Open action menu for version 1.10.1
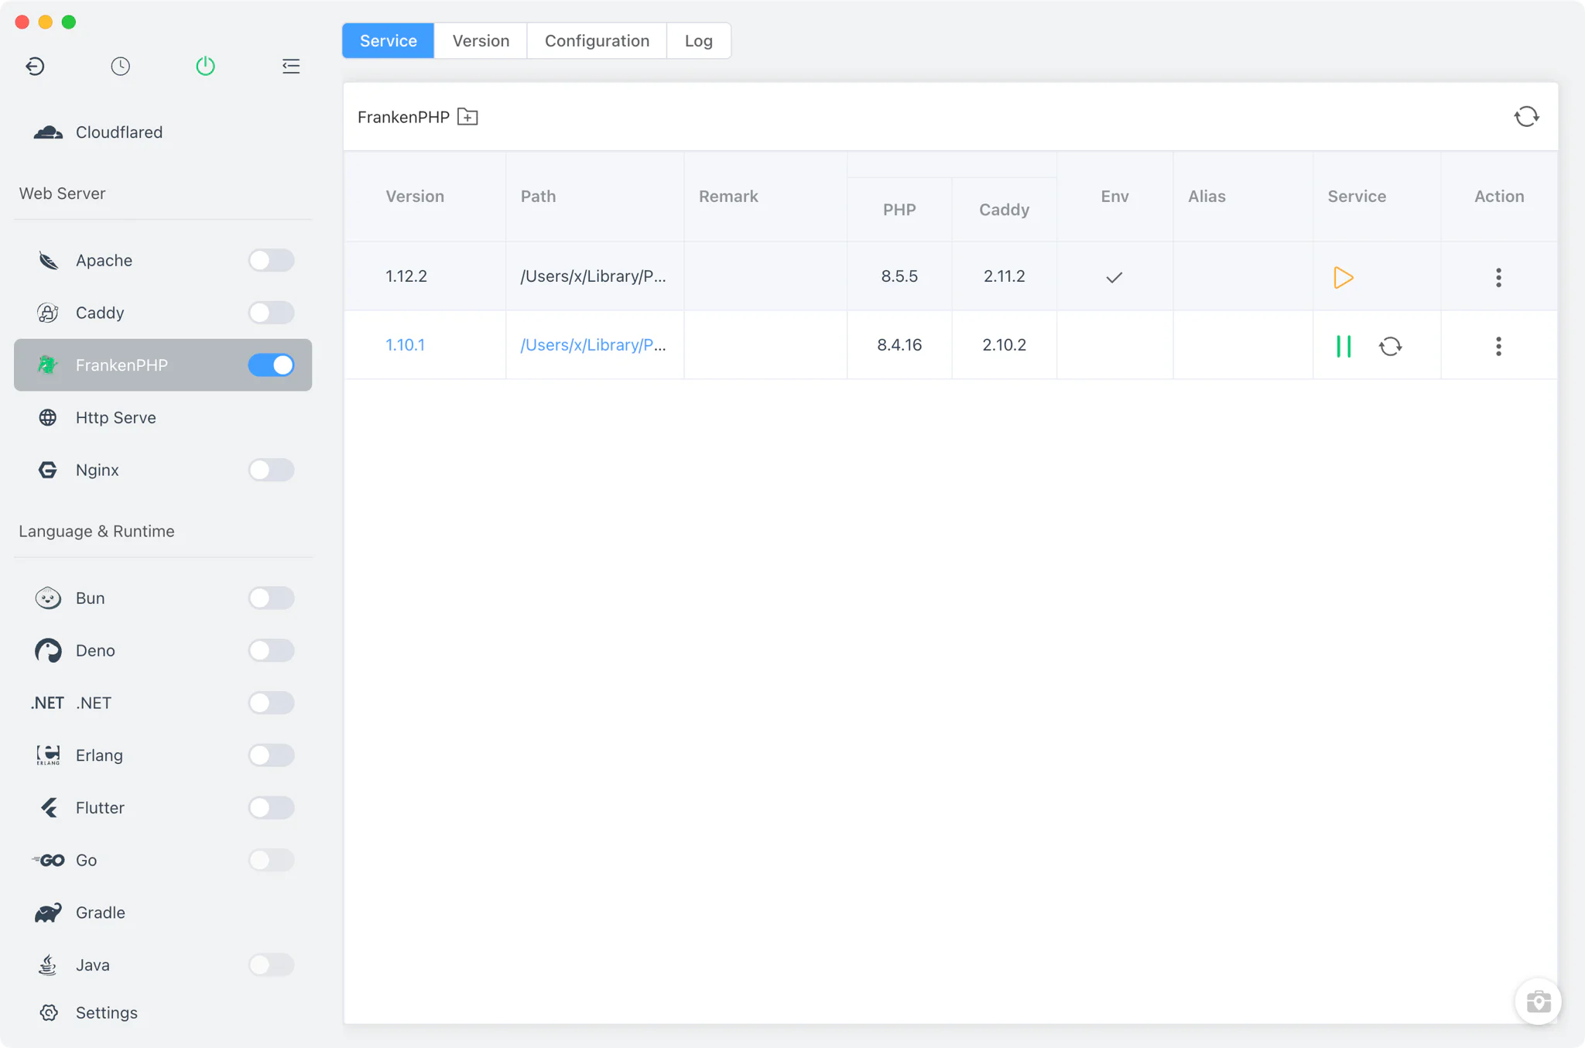 click(1498, 346)
